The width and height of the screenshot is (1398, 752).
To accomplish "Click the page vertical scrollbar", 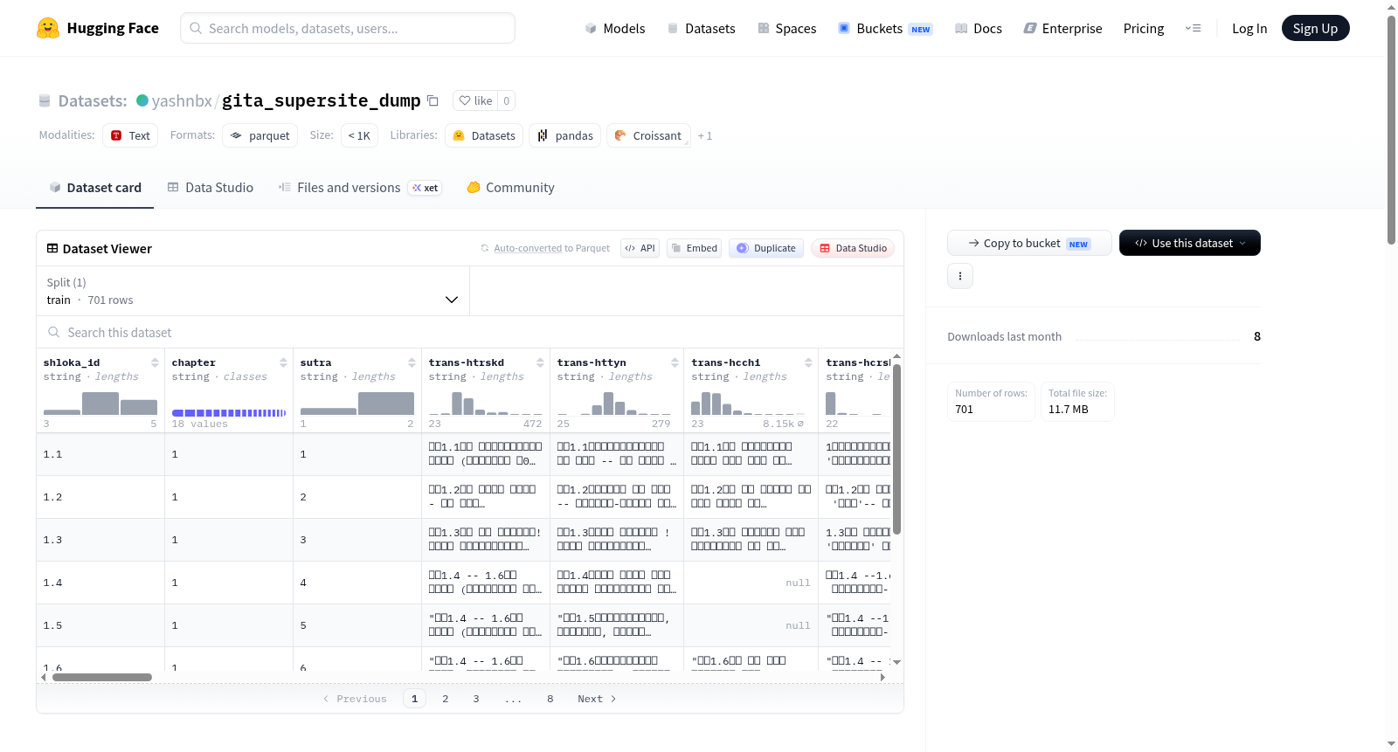I will point(1392,129).
